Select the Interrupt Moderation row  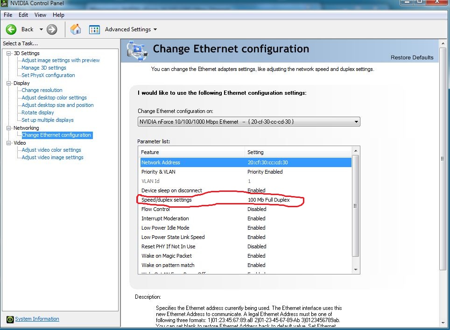246,218
